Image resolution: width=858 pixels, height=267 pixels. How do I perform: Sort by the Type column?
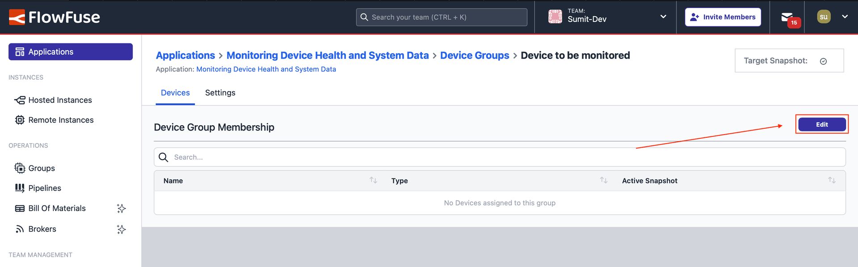(x=603, y=180)
